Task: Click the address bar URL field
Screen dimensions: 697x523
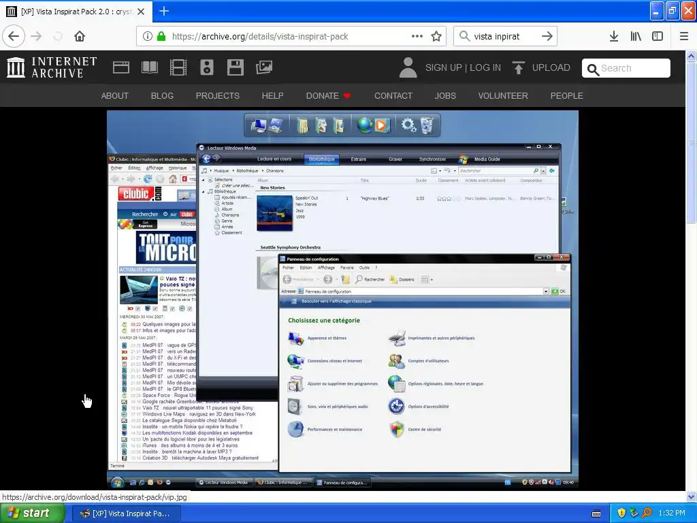Action: click(291, 37)
